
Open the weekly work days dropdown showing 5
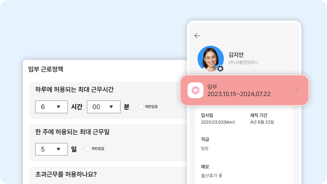click(52, 149)
